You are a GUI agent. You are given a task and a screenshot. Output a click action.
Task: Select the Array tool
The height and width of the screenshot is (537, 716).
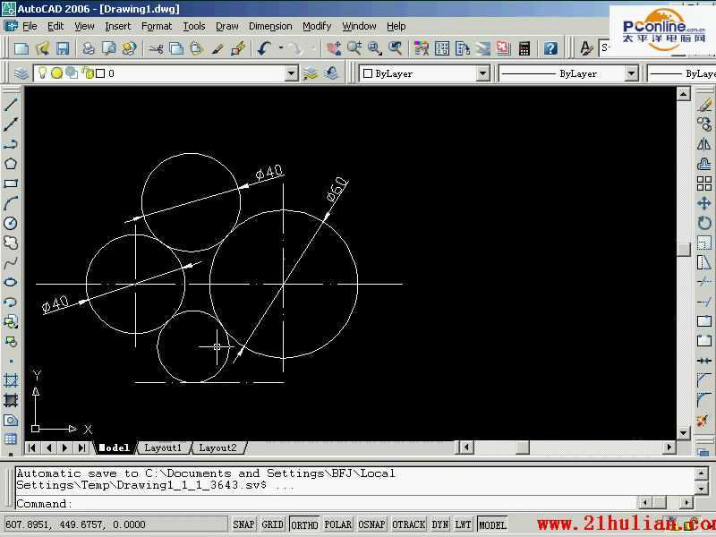[704, 183]
